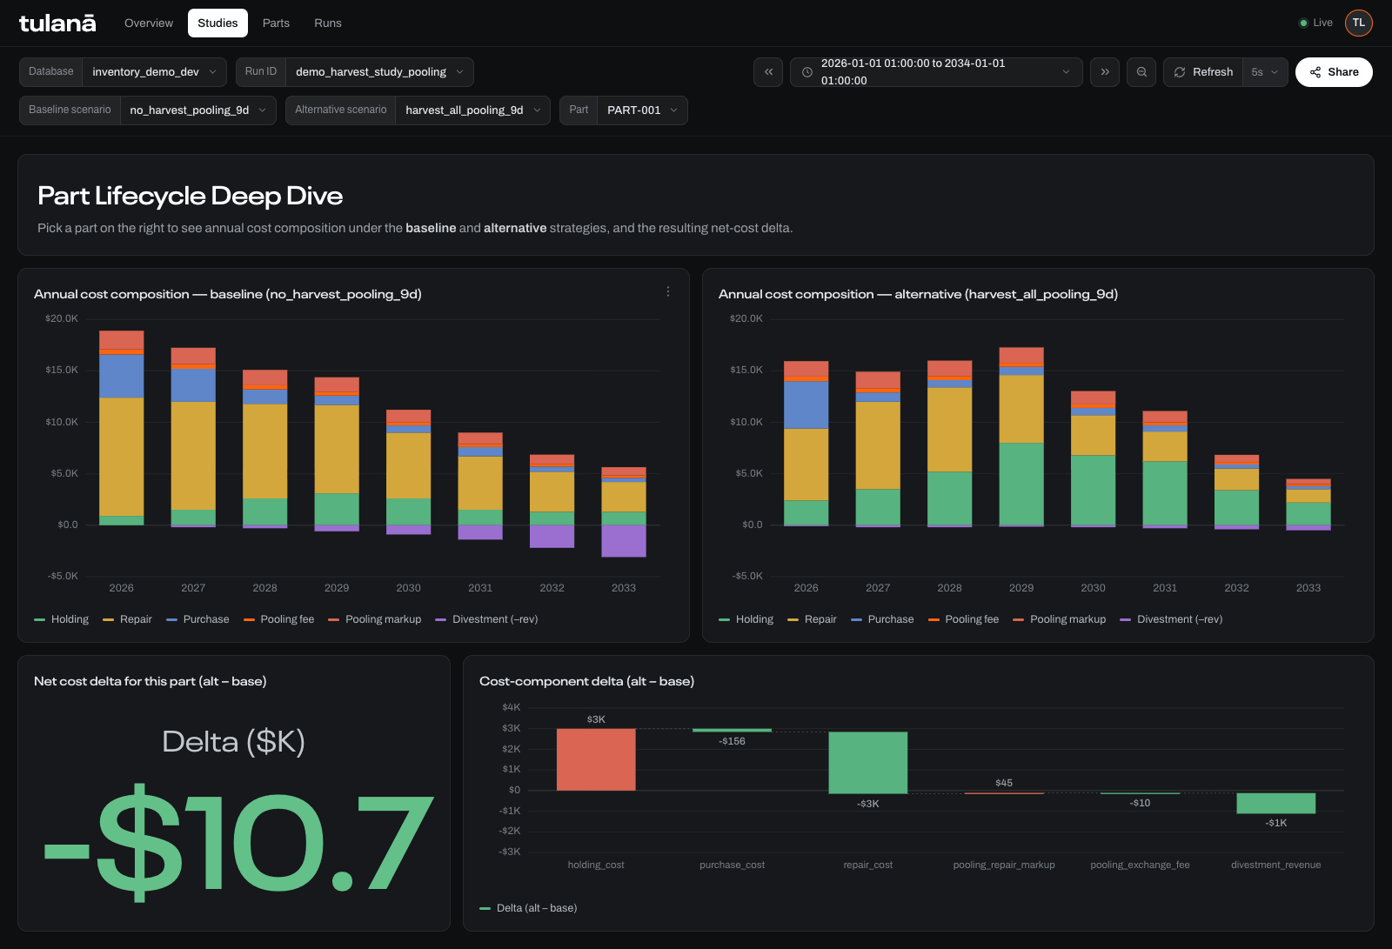
Task: Switch to the Parts tab
Action: (x=276, y=23)
